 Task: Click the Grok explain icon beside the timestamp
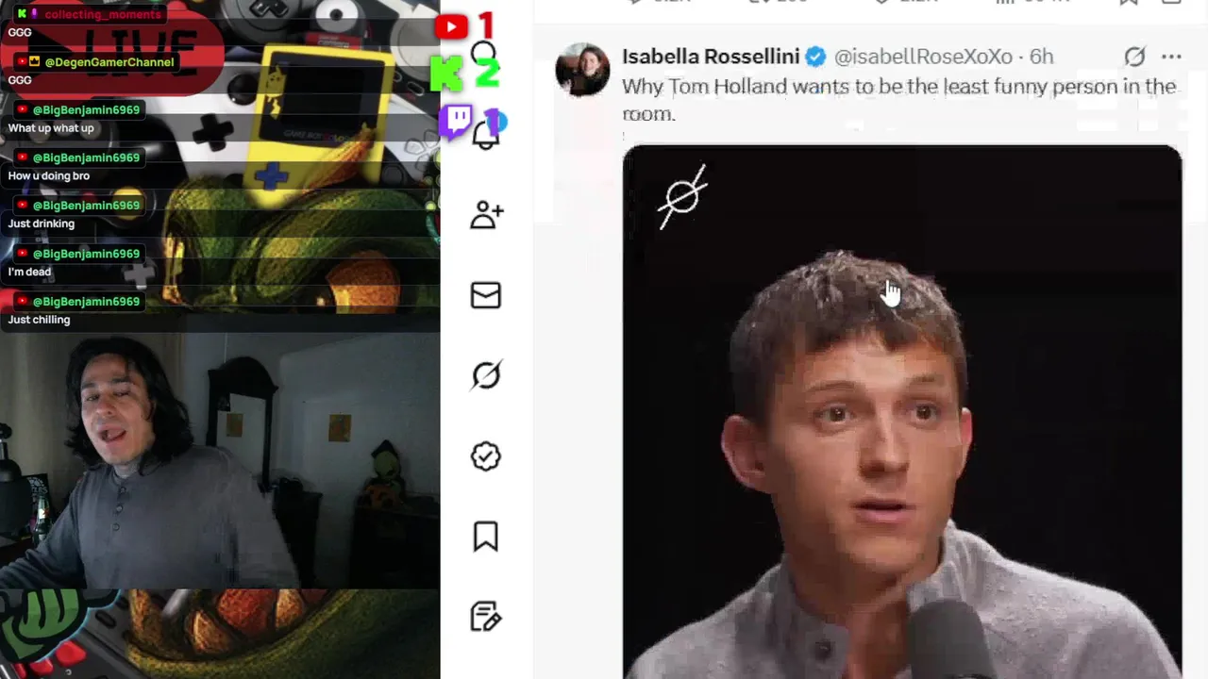tap(1134, 57)
